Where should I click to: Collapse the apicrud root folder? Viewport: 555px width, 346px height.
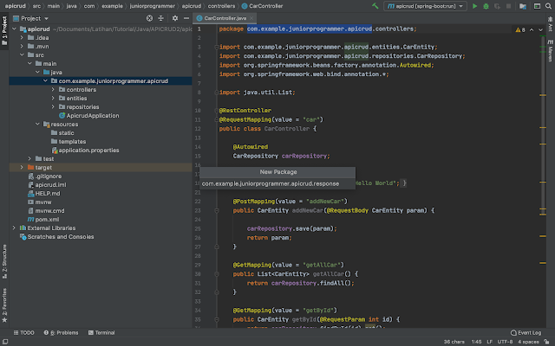click(14, 29)
